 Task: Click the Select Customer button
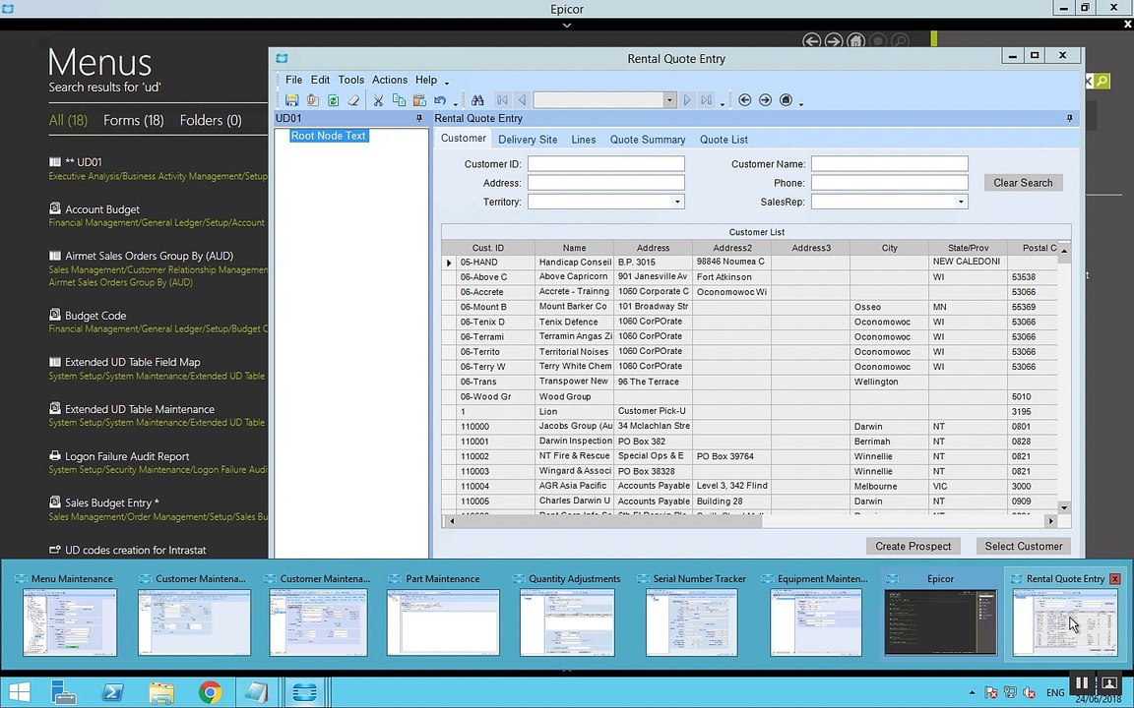click(x=1024, y=546)
